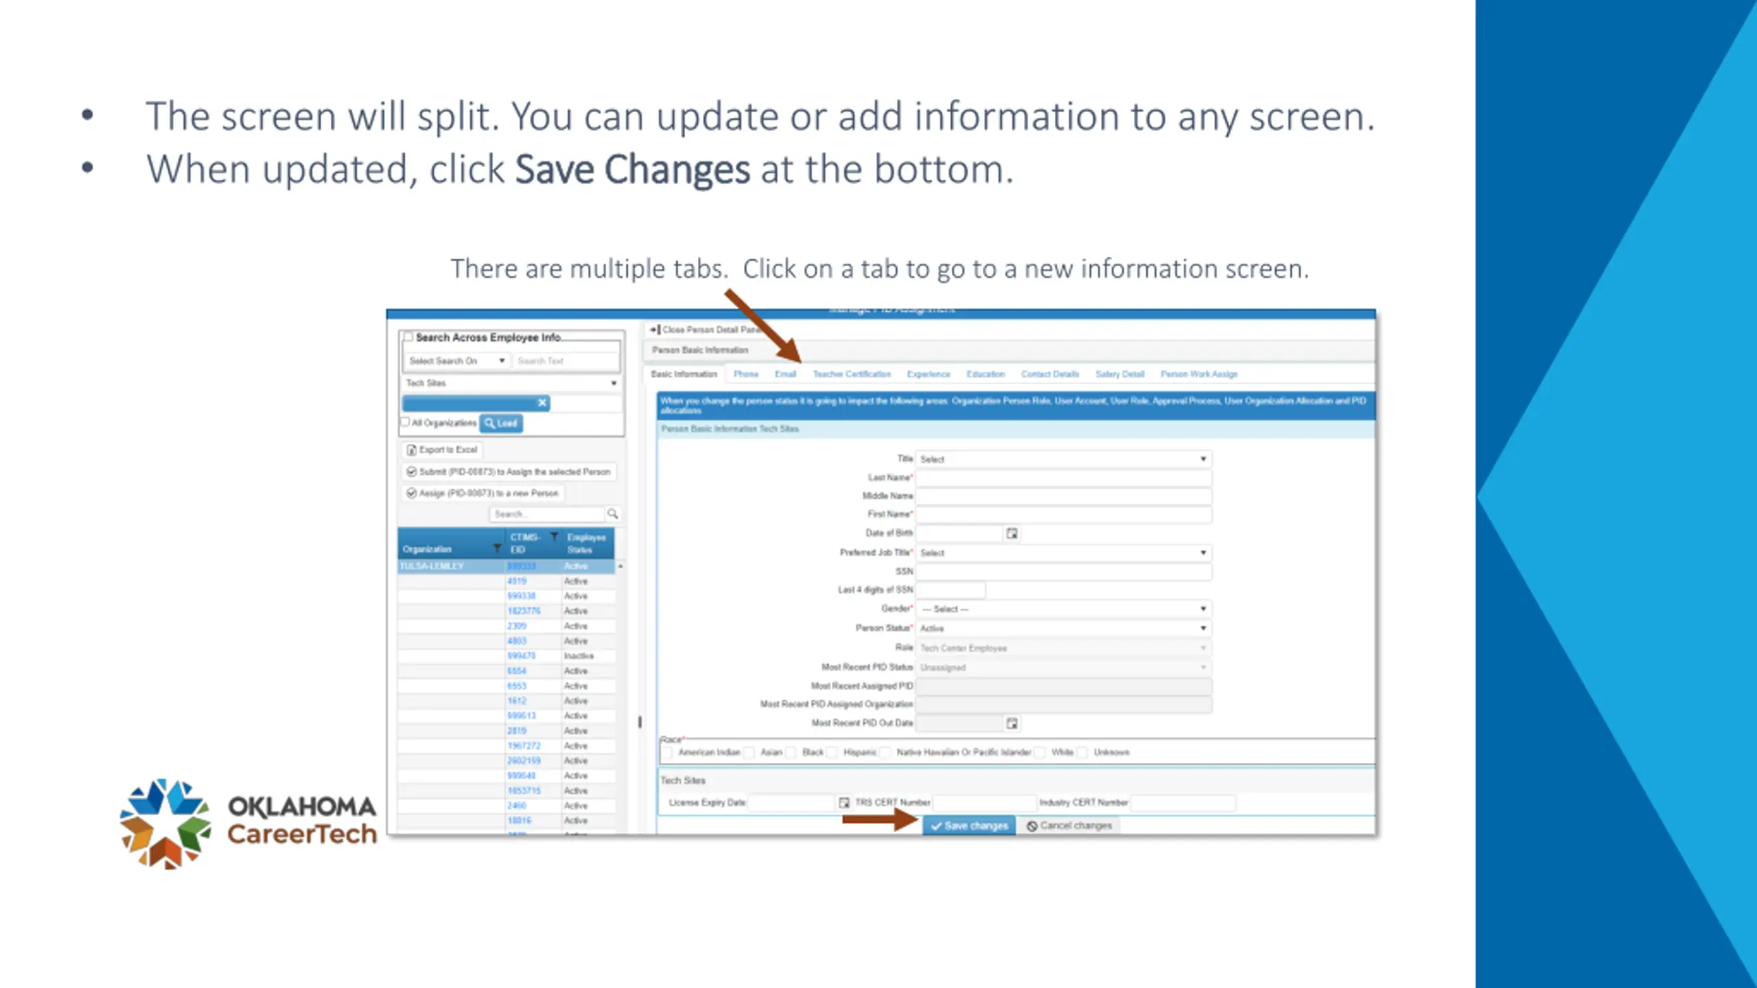Click the Cancel changes button
The image size is (1757, 988).
[x=1069, y=825]
